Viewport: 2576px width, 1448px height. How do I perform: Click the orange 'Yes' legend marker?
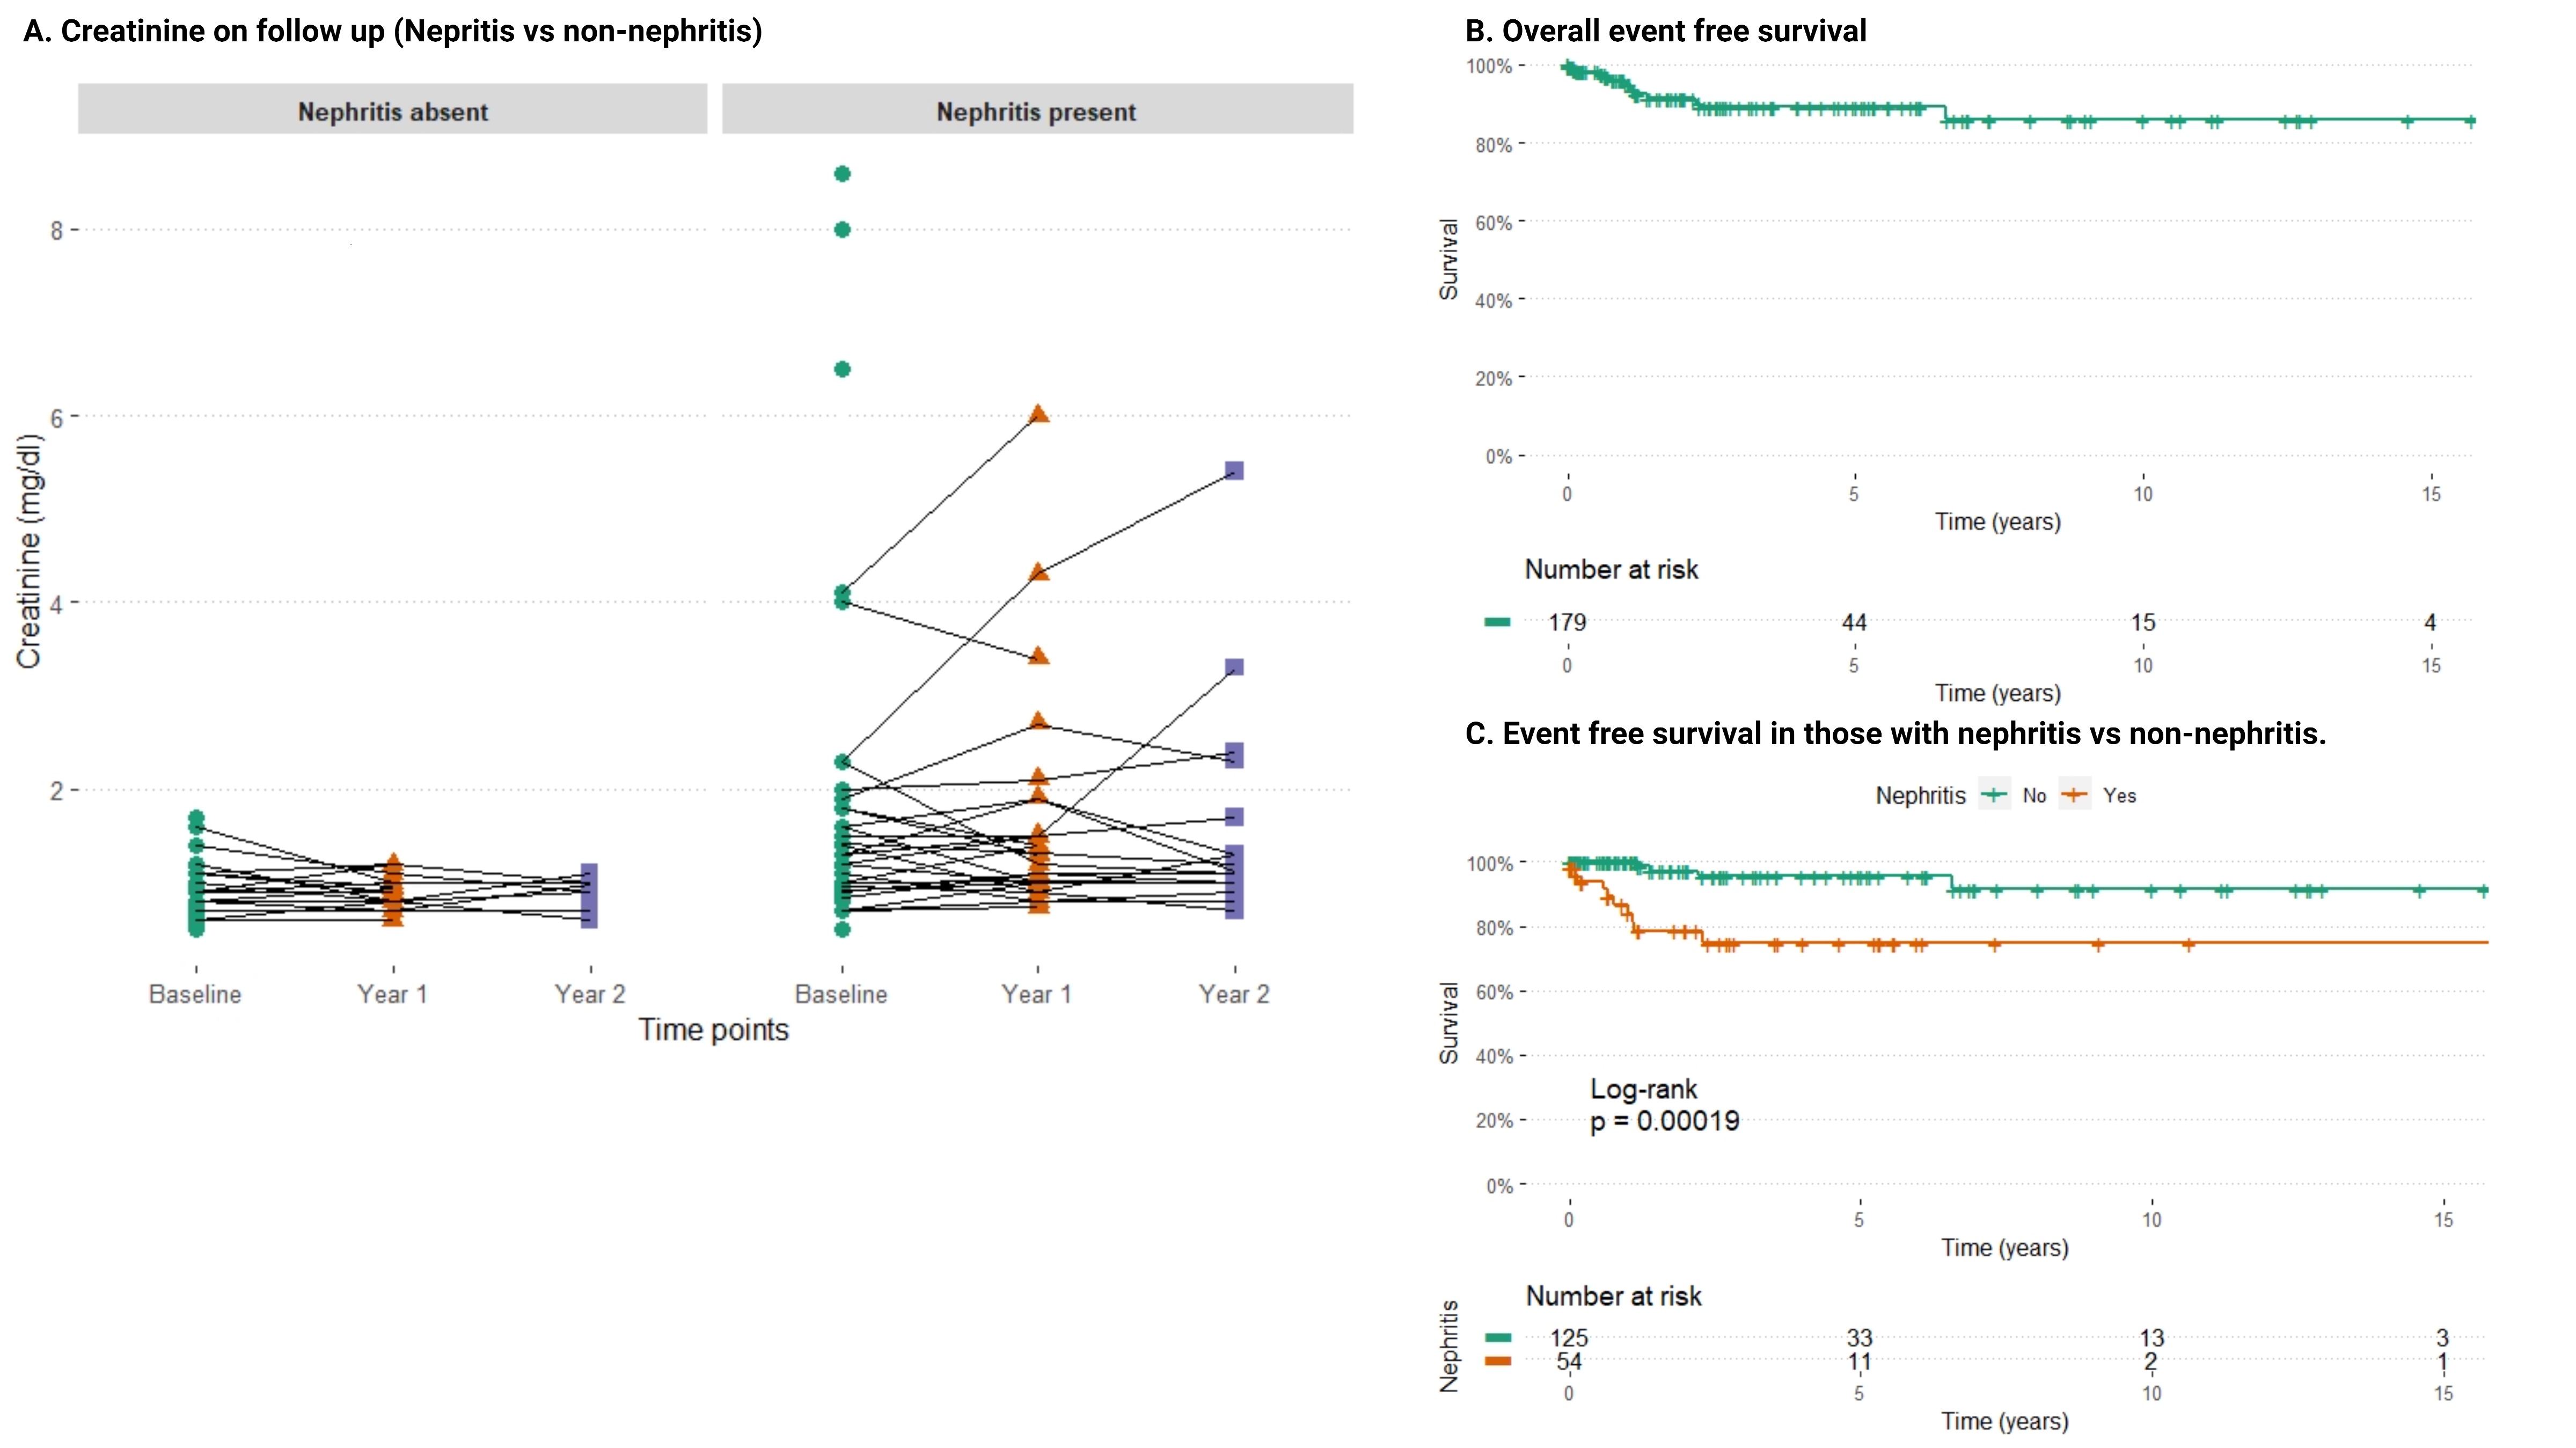coord(2074,795)
